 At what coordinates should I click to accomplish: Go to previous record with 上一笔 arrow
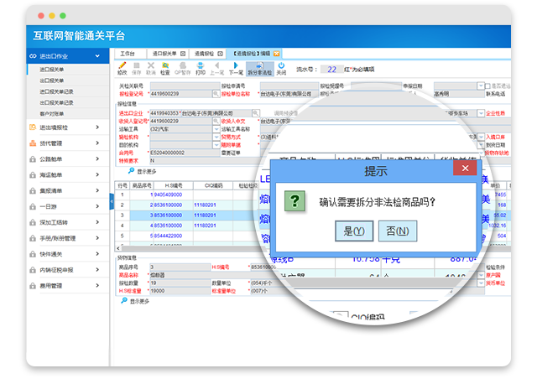point(217,65)
